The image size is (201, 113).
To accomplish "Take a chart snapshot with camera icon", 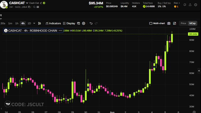I will [169, 23].
